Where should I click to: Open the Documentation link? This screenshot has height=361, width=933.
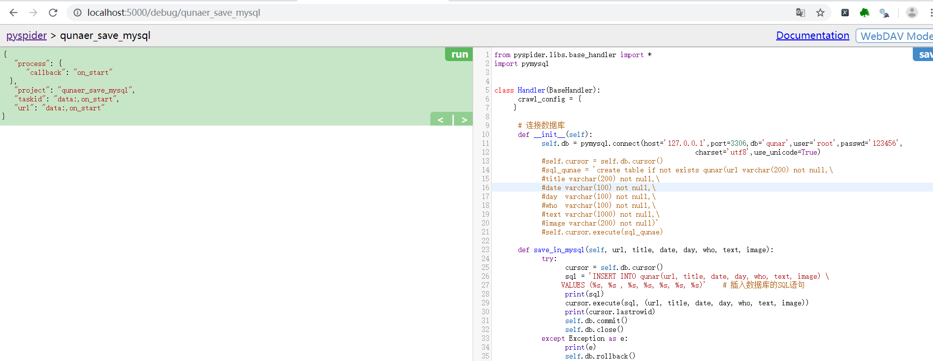click(812, 35)
